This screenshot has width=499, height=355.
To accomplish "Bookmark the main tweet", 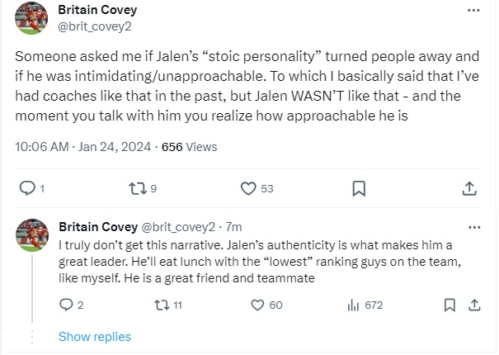I will 359,188.
